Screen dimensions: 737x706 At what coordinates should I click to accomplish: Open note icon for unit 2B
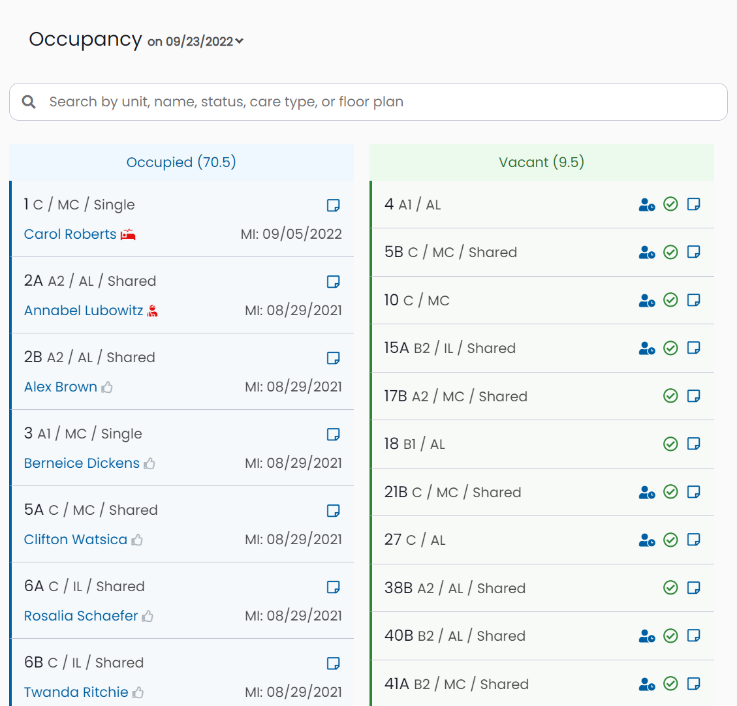pos(333,358)
